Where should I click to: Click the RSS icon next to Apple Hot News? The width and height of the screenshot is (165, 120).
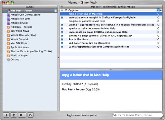(8, 48)
